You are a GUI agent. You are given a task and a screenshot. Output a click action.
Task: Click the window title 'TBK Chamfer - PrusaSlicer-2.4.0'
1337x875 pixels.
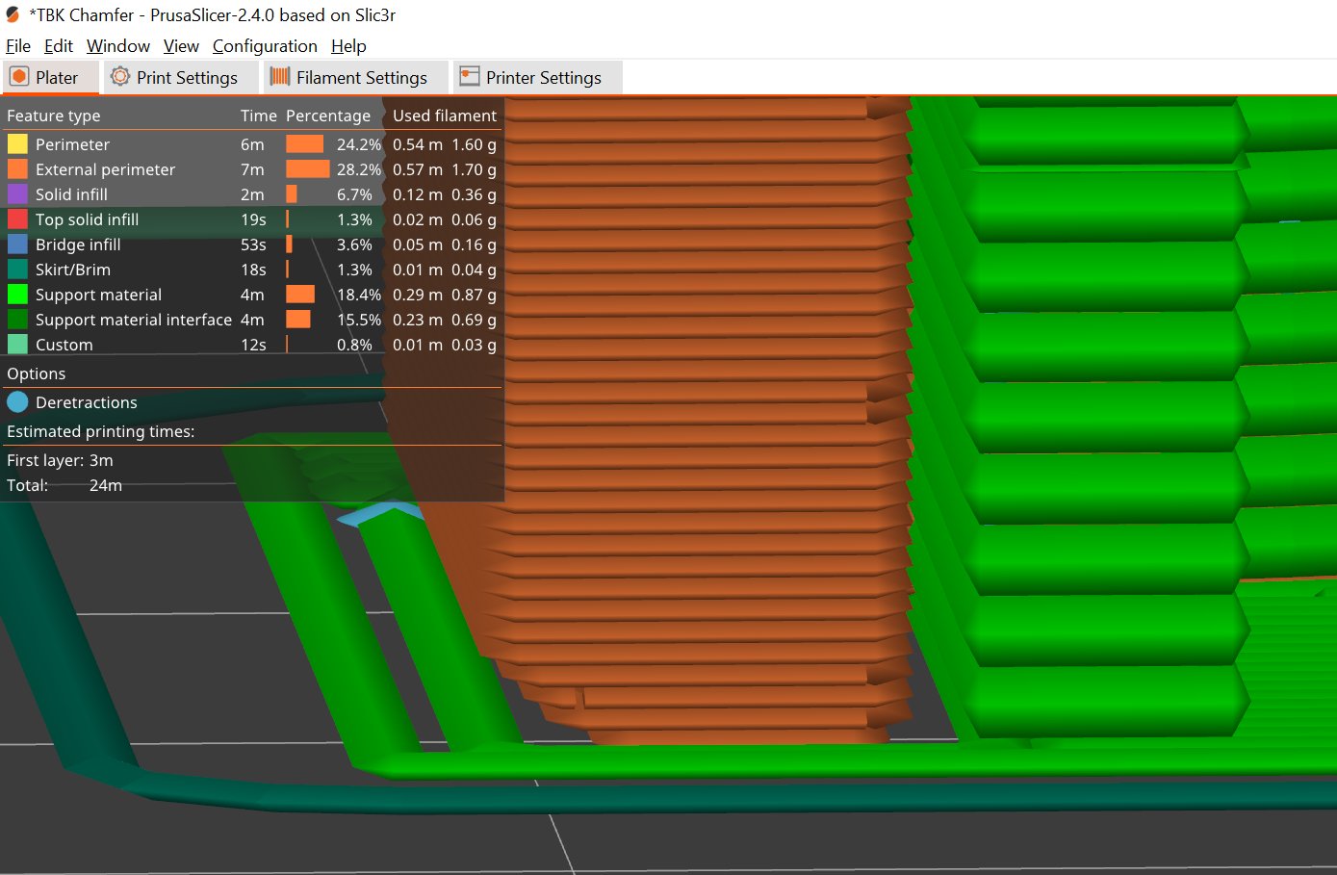213,15
